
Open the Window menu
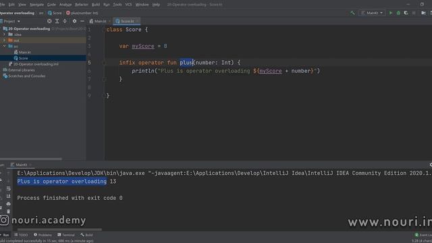click(x=142, y=5)
